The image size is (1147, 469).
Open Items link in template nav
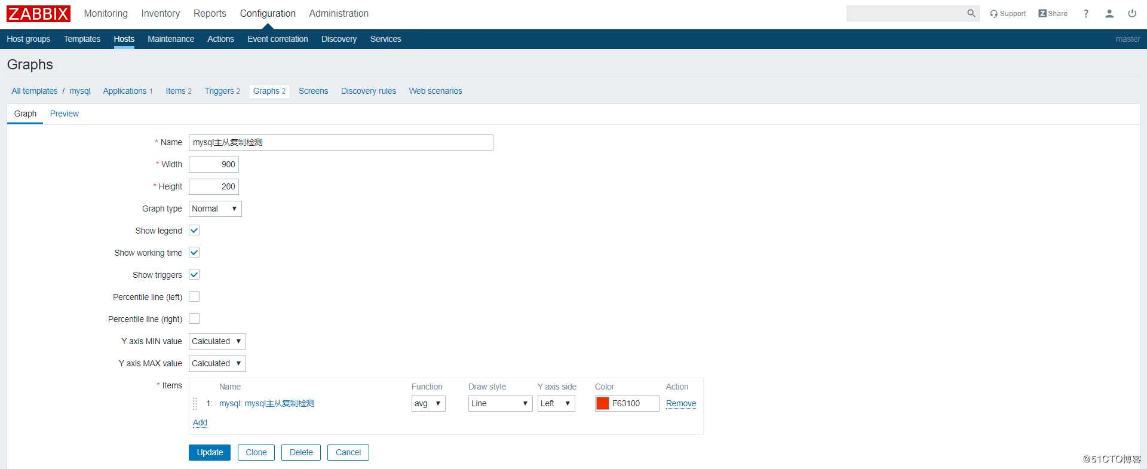(x=176, y=91)
